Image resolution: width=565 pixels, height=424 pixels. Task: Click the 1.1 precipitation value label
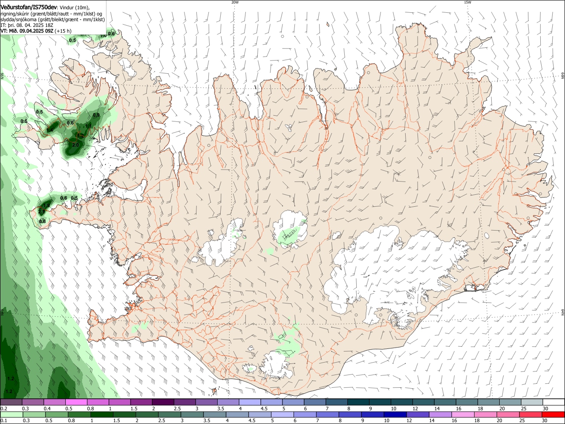[88, 126]
